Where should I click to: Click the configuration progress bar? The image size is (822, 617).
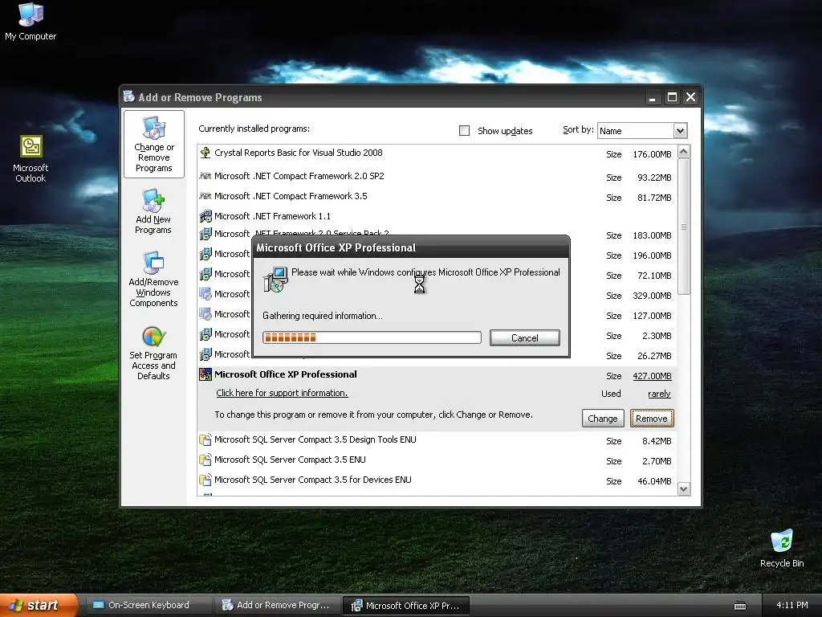[x=372, y=337]
